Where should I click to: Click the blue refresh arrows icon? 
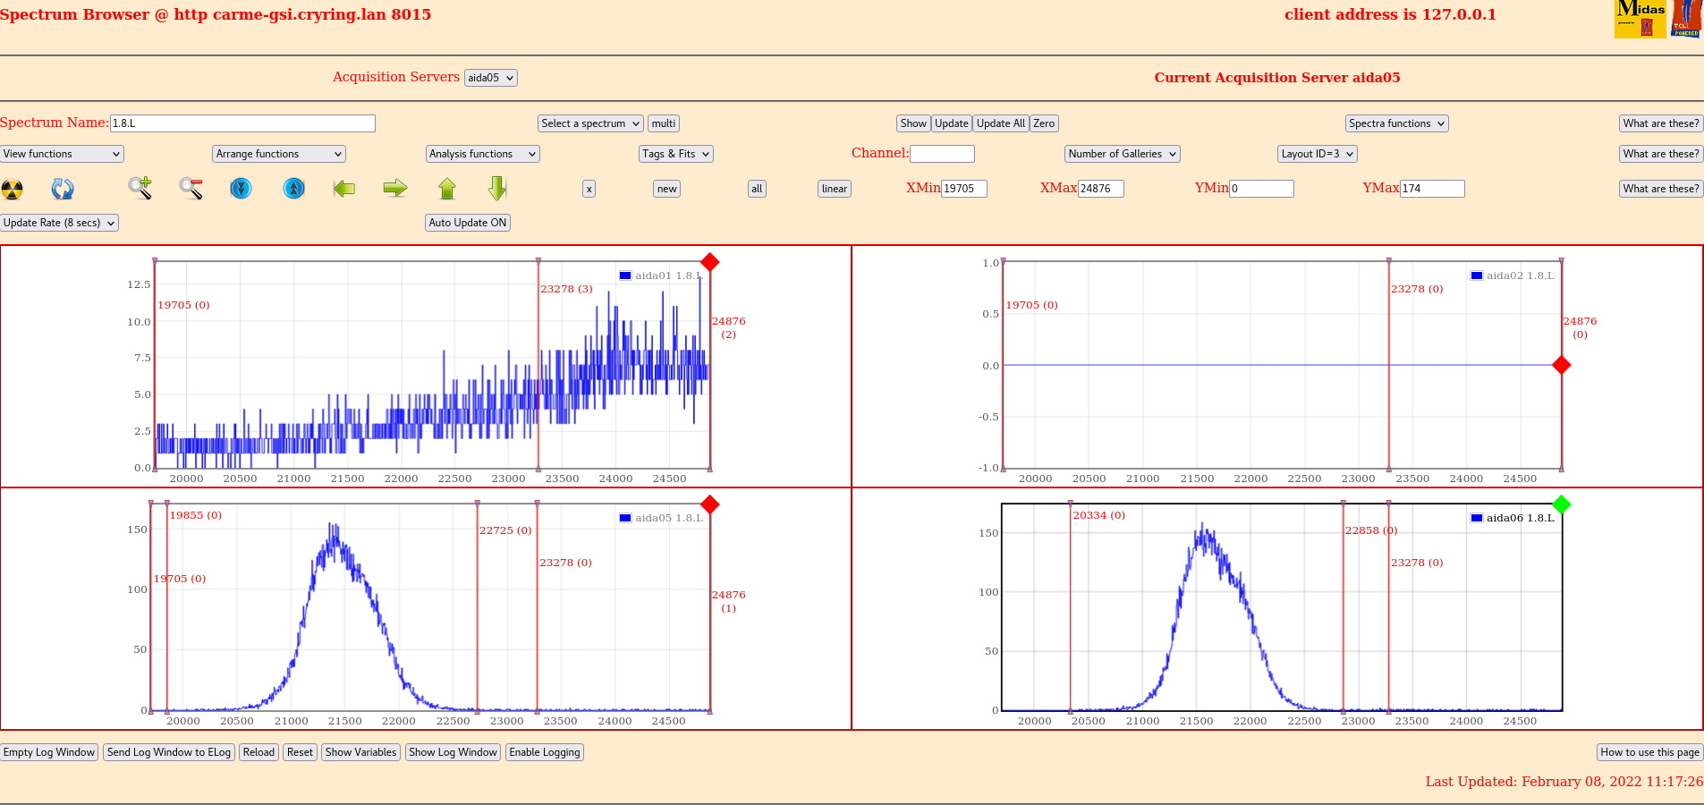pyautogui.click(x=63, y=189)
